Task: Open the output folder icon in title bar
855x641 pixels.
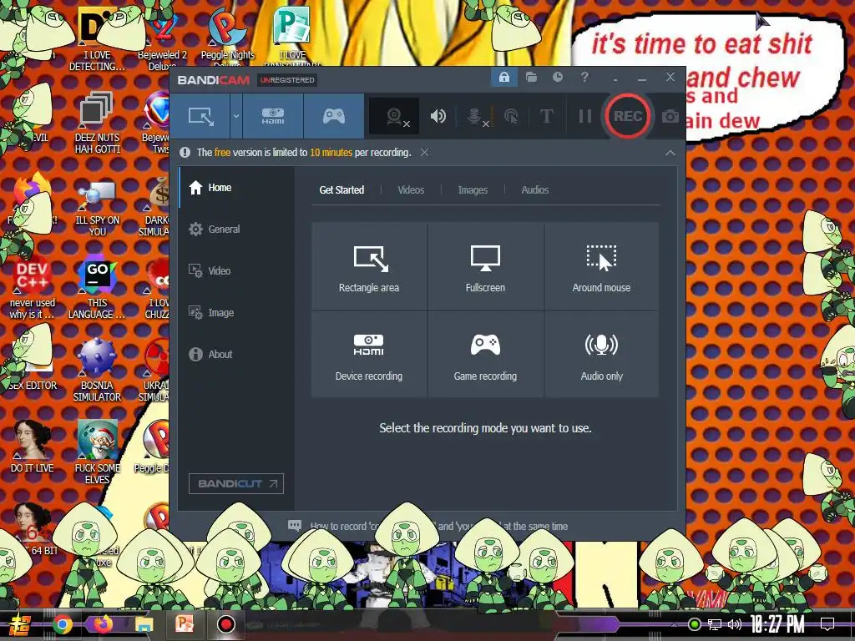Action: (531, 77)
